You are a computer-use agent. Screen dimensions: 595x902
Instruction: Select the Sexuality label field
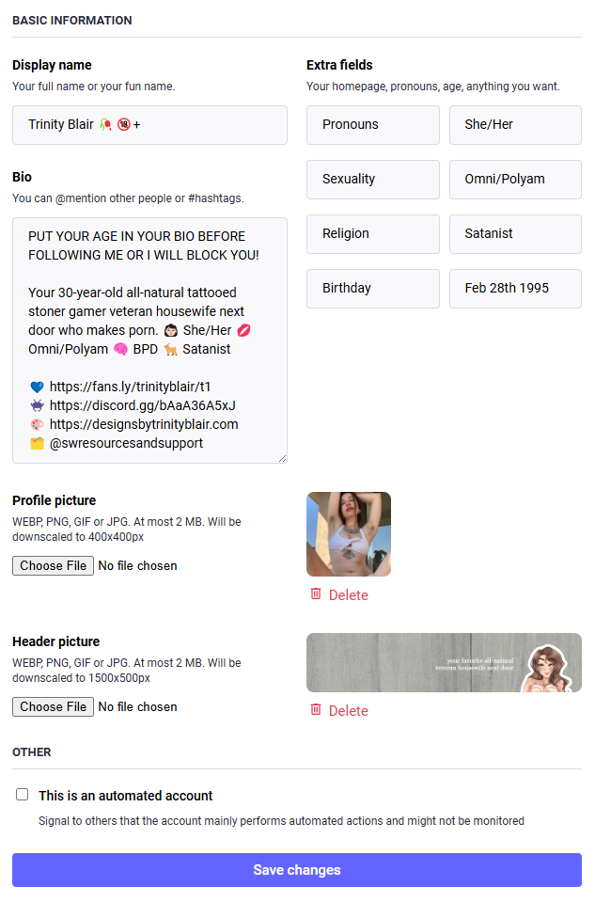373,180
